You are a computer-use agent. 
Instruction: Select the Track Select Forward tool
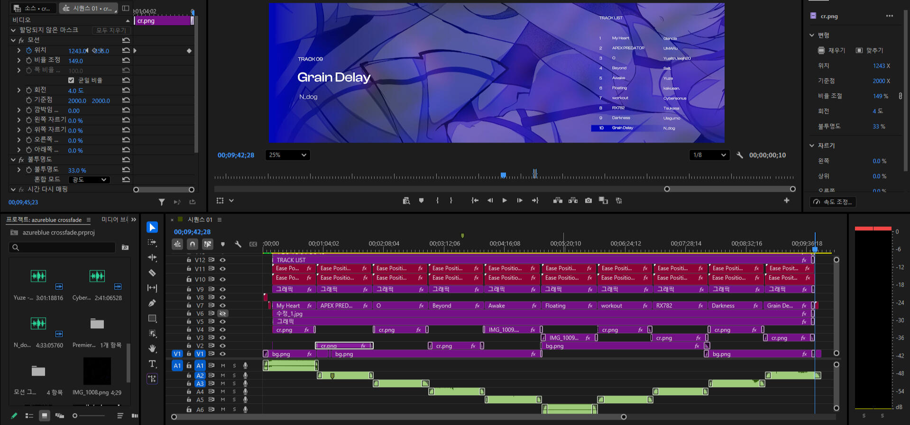tap(152, 243)
